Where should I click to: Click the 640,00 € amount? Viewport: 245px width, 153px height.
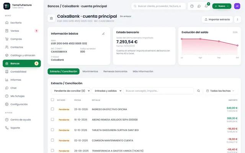point(232,108)
